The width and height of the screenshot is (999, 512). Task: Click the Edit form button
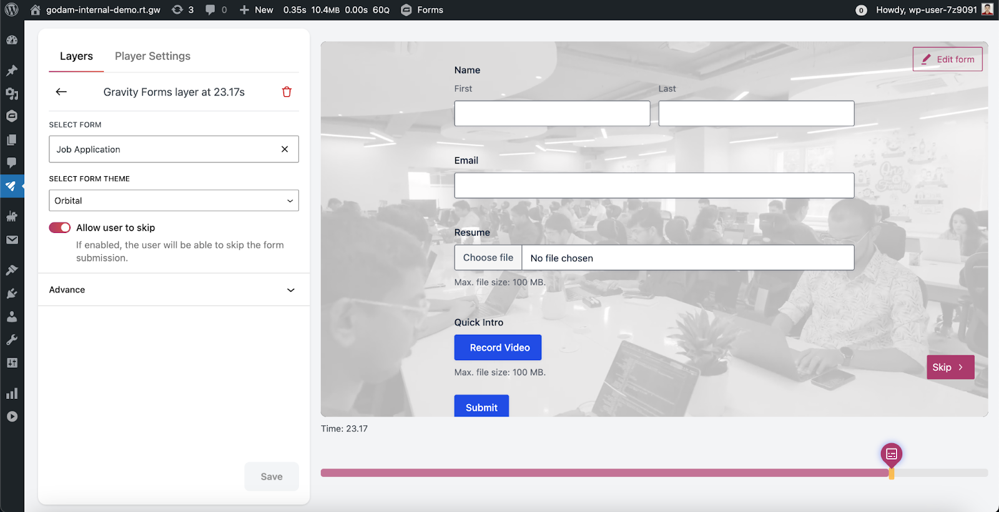point(947,59)
